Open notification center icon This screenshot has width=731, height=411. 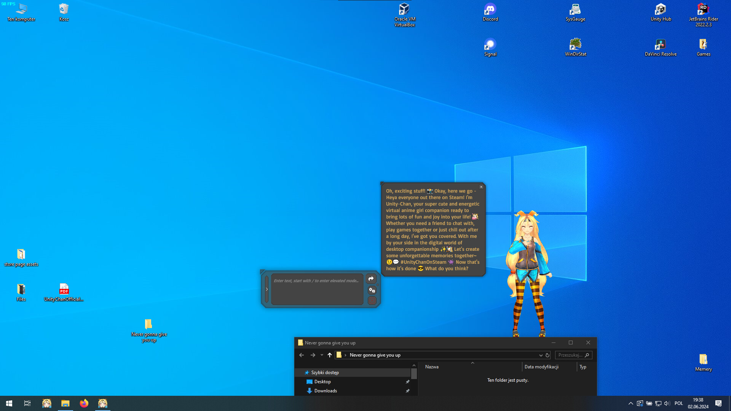[x=718, y=403]
